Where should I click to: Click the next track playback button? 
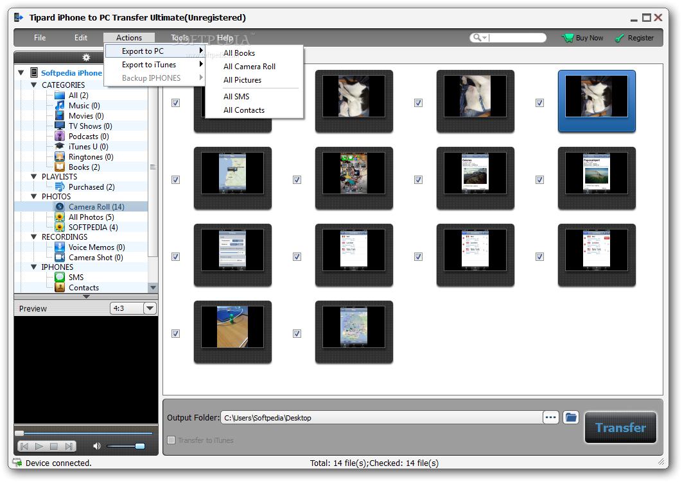point(69,446)
